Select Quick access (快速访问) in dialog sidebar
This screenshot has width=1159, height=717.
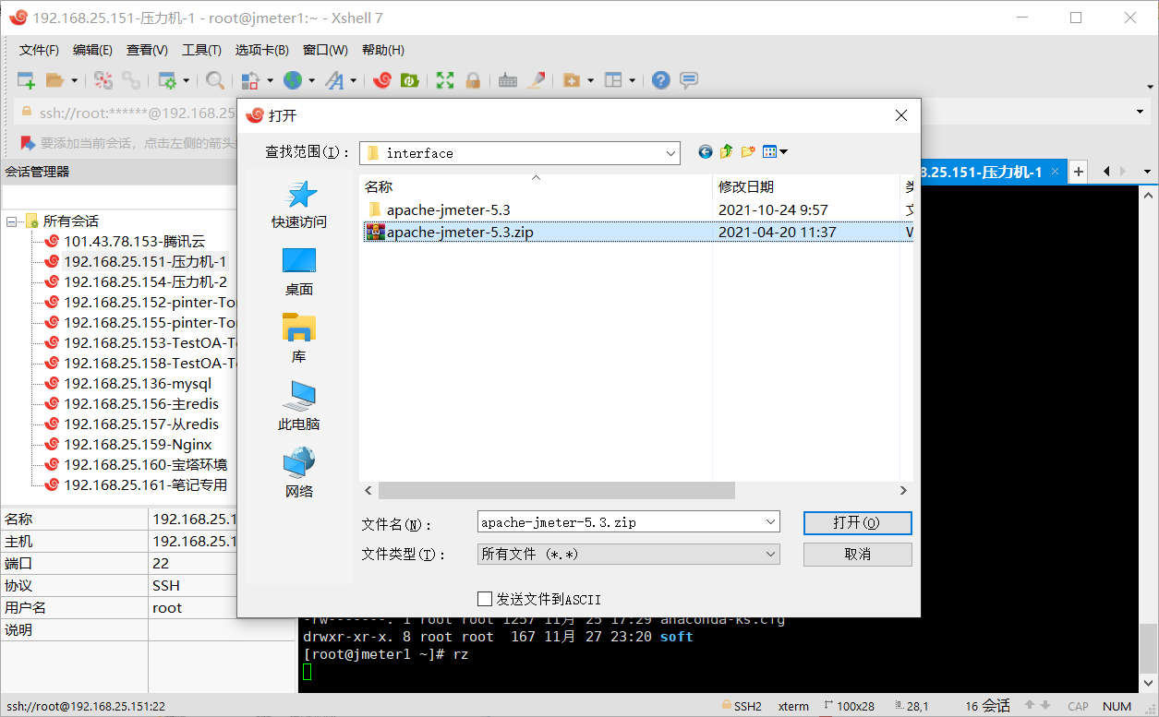pyautogui.click(x=299, y=205)
